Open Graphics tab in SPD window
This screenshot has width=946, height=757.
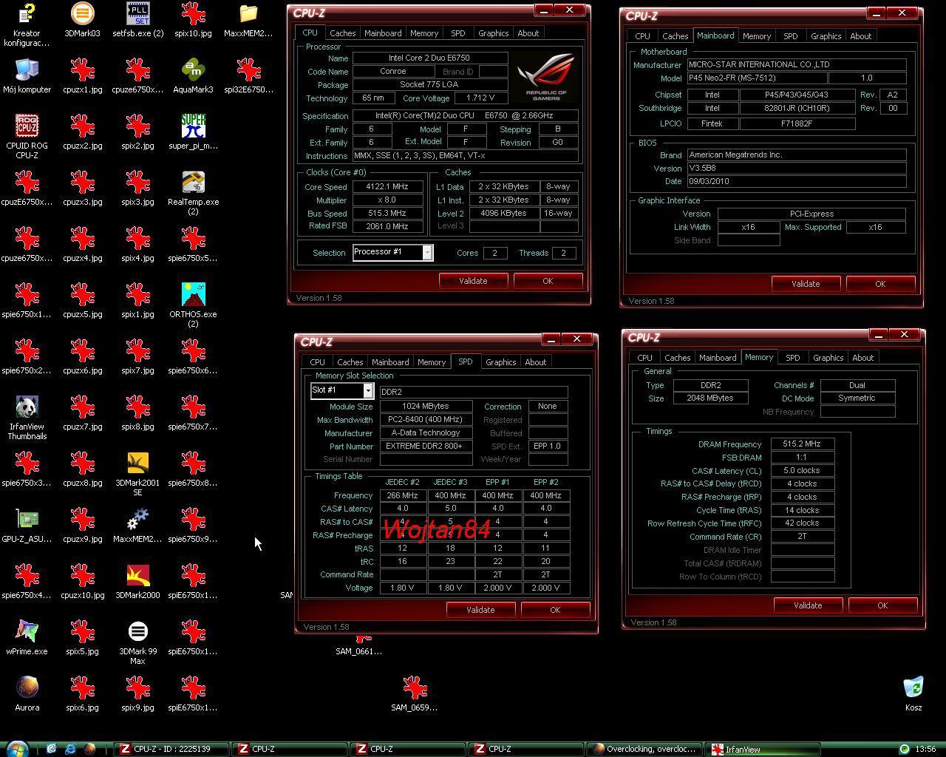pyautogui.click(x=500, y=362)
